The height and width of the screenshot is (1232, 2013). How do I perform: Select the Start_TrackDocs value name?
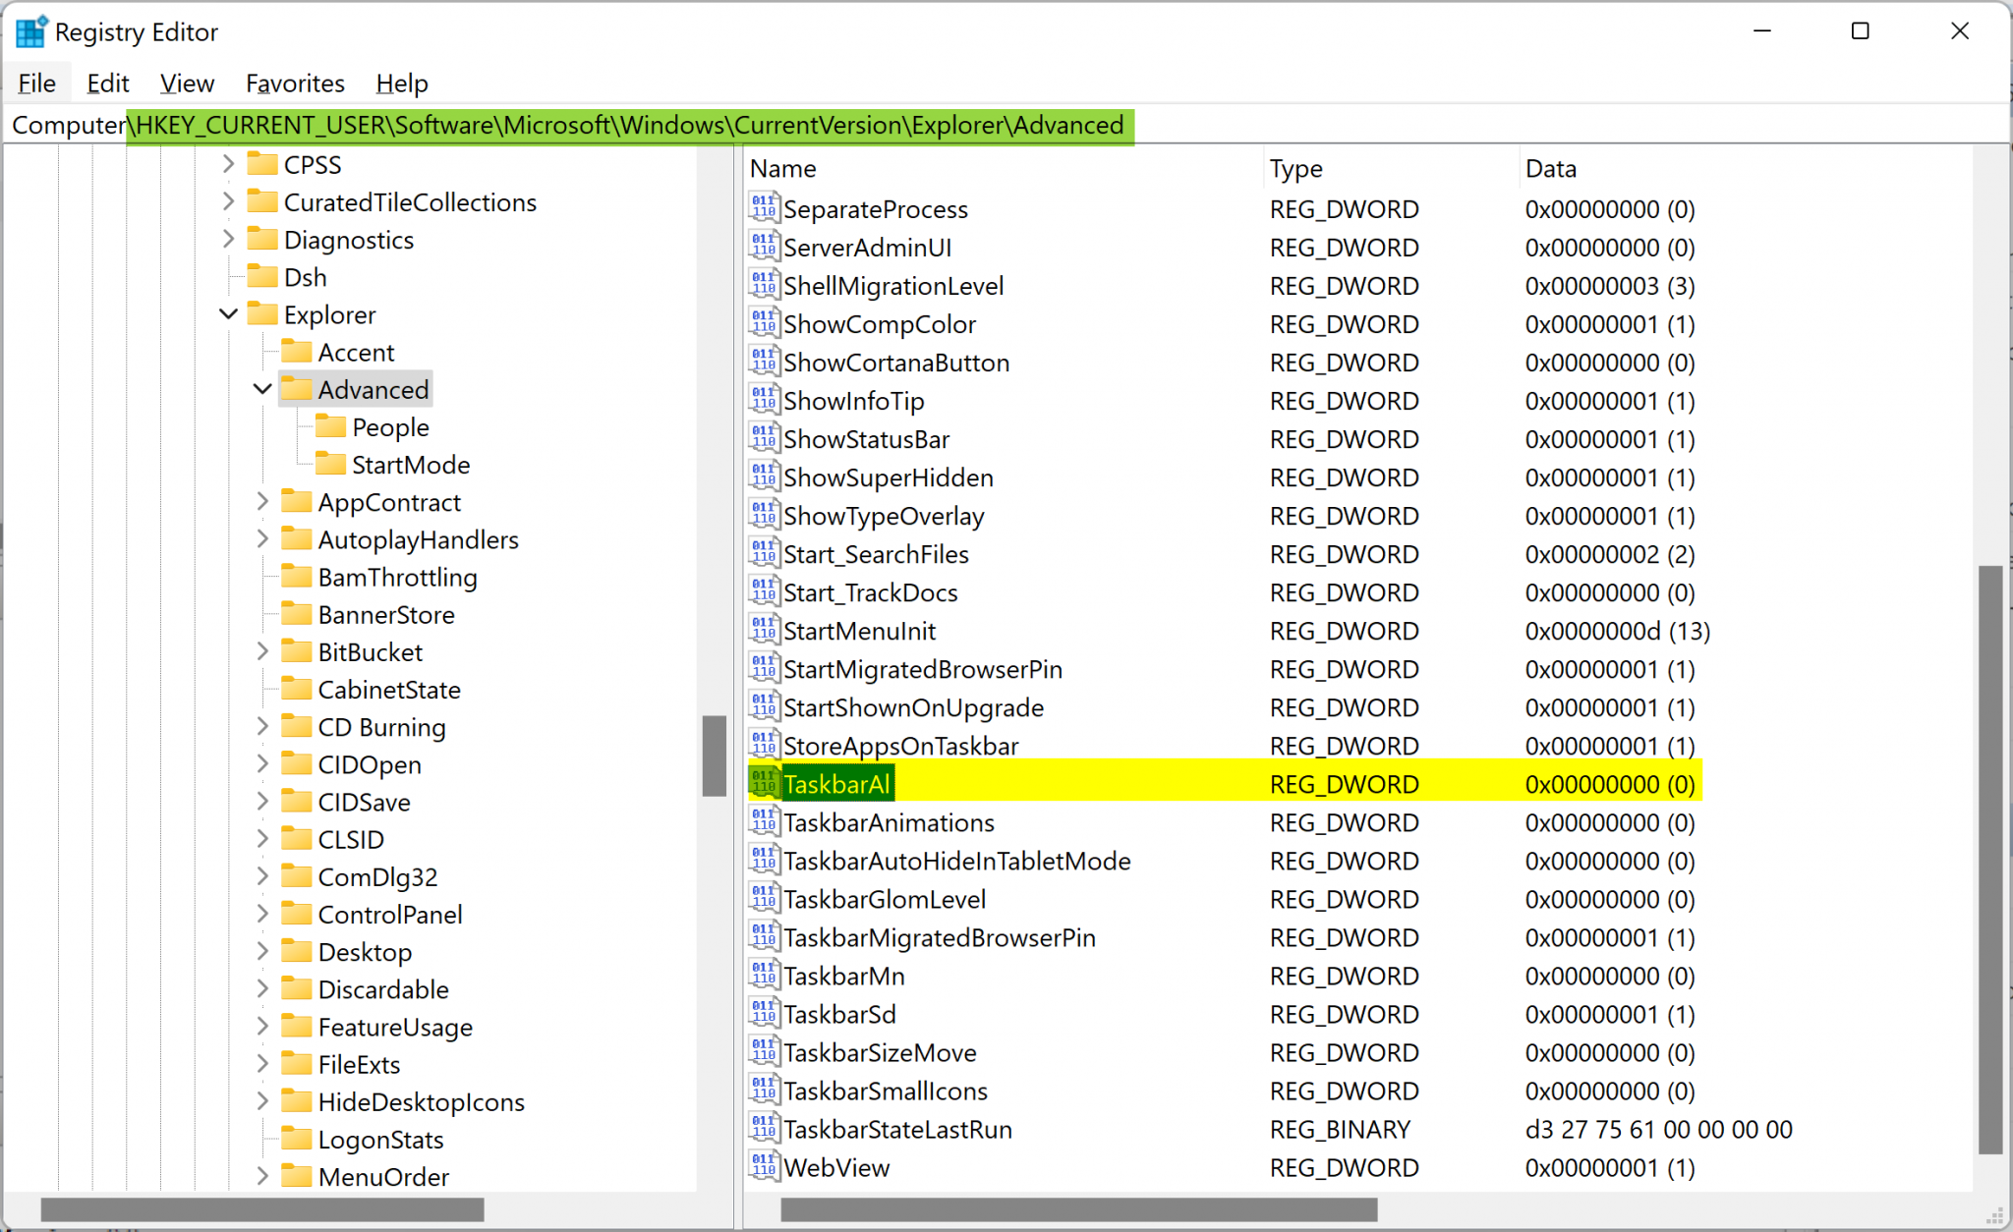tap(870, 592)
